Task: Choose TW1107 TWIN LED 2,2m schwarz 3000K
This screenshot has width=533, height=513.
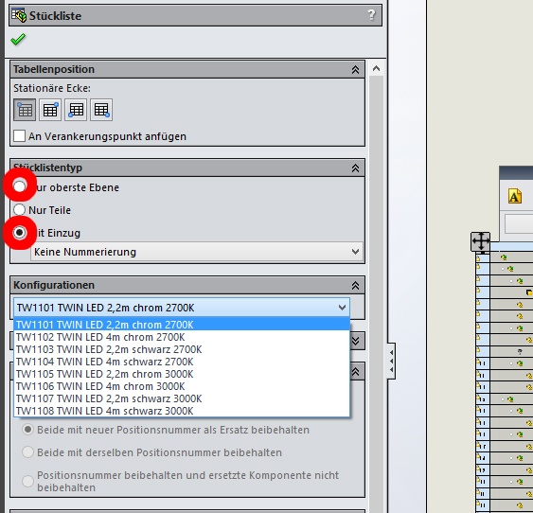Action: pos(182,398)
